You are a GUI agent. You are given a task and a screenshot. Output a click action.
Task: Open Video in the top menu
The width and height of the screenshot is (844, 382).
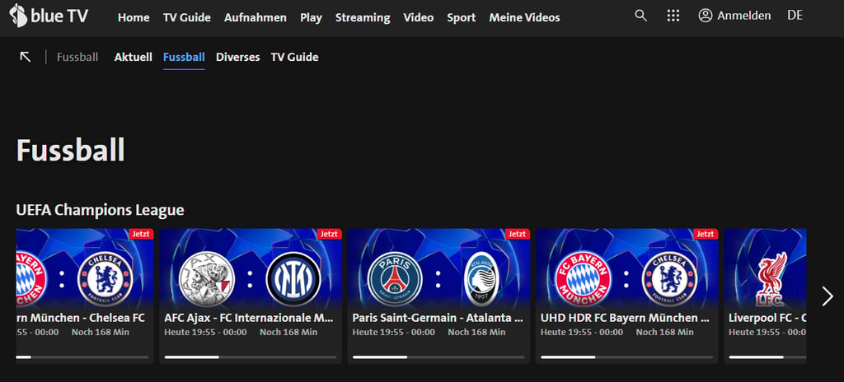[418, 18]
